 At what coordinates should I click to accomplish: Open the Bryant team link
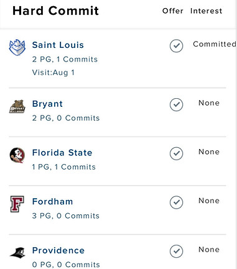(x=47, y=104)
